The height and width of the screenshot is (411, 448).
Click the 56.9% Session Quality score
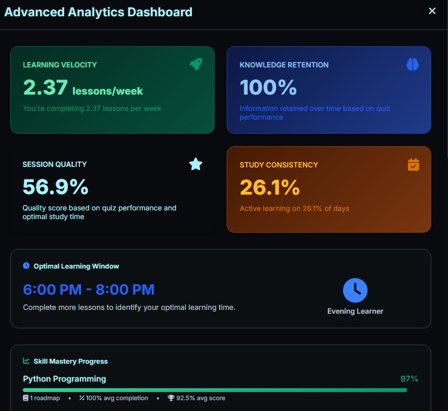[55, 187]
